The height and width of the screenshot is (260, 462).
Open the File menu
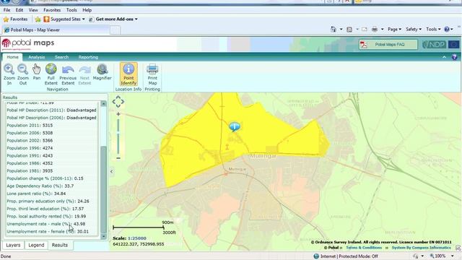pyautogui.click(x=6, y=10)
